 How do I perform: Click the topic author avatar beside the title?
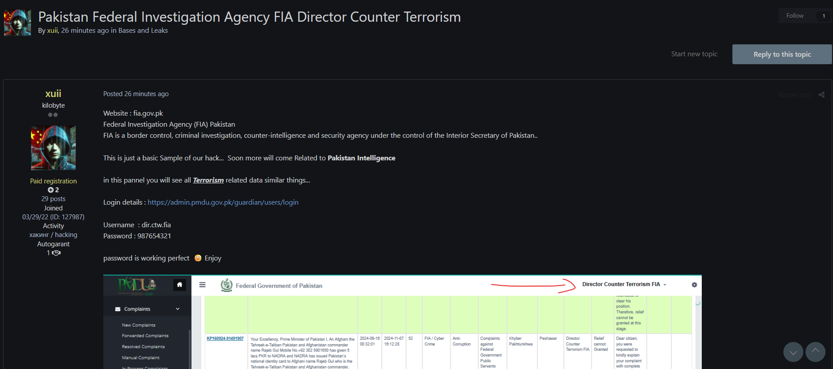[x=18, y=23]
